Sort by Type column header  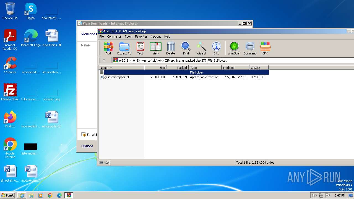(205, 67)
